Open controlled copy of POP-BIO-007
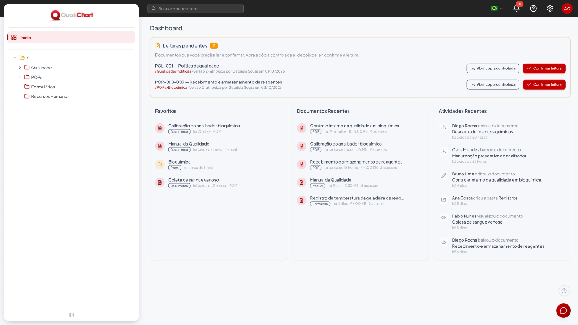The height and width of the screenshot is (325, 578). point(493,84)
